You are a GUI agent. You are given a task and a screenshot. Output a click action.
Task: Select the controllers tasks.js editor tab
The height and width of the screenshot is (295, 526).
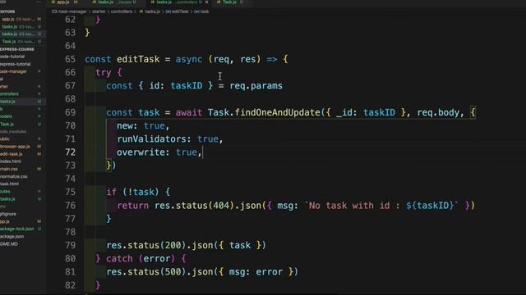(176, 2)
